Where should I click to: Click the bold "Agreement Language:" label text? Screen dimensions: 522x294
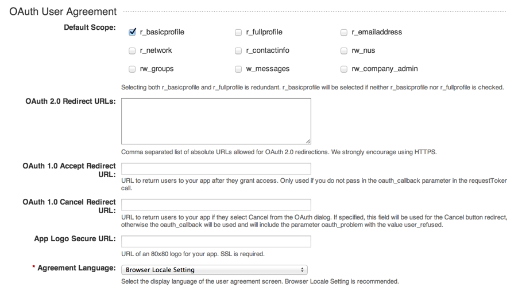tap(76, 268)
